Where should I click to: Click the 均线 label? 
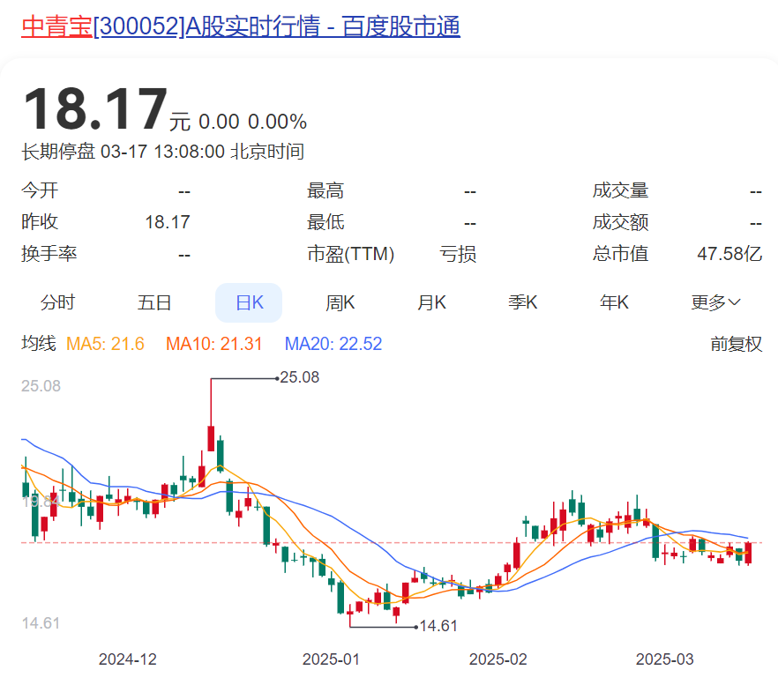point(39,344)
